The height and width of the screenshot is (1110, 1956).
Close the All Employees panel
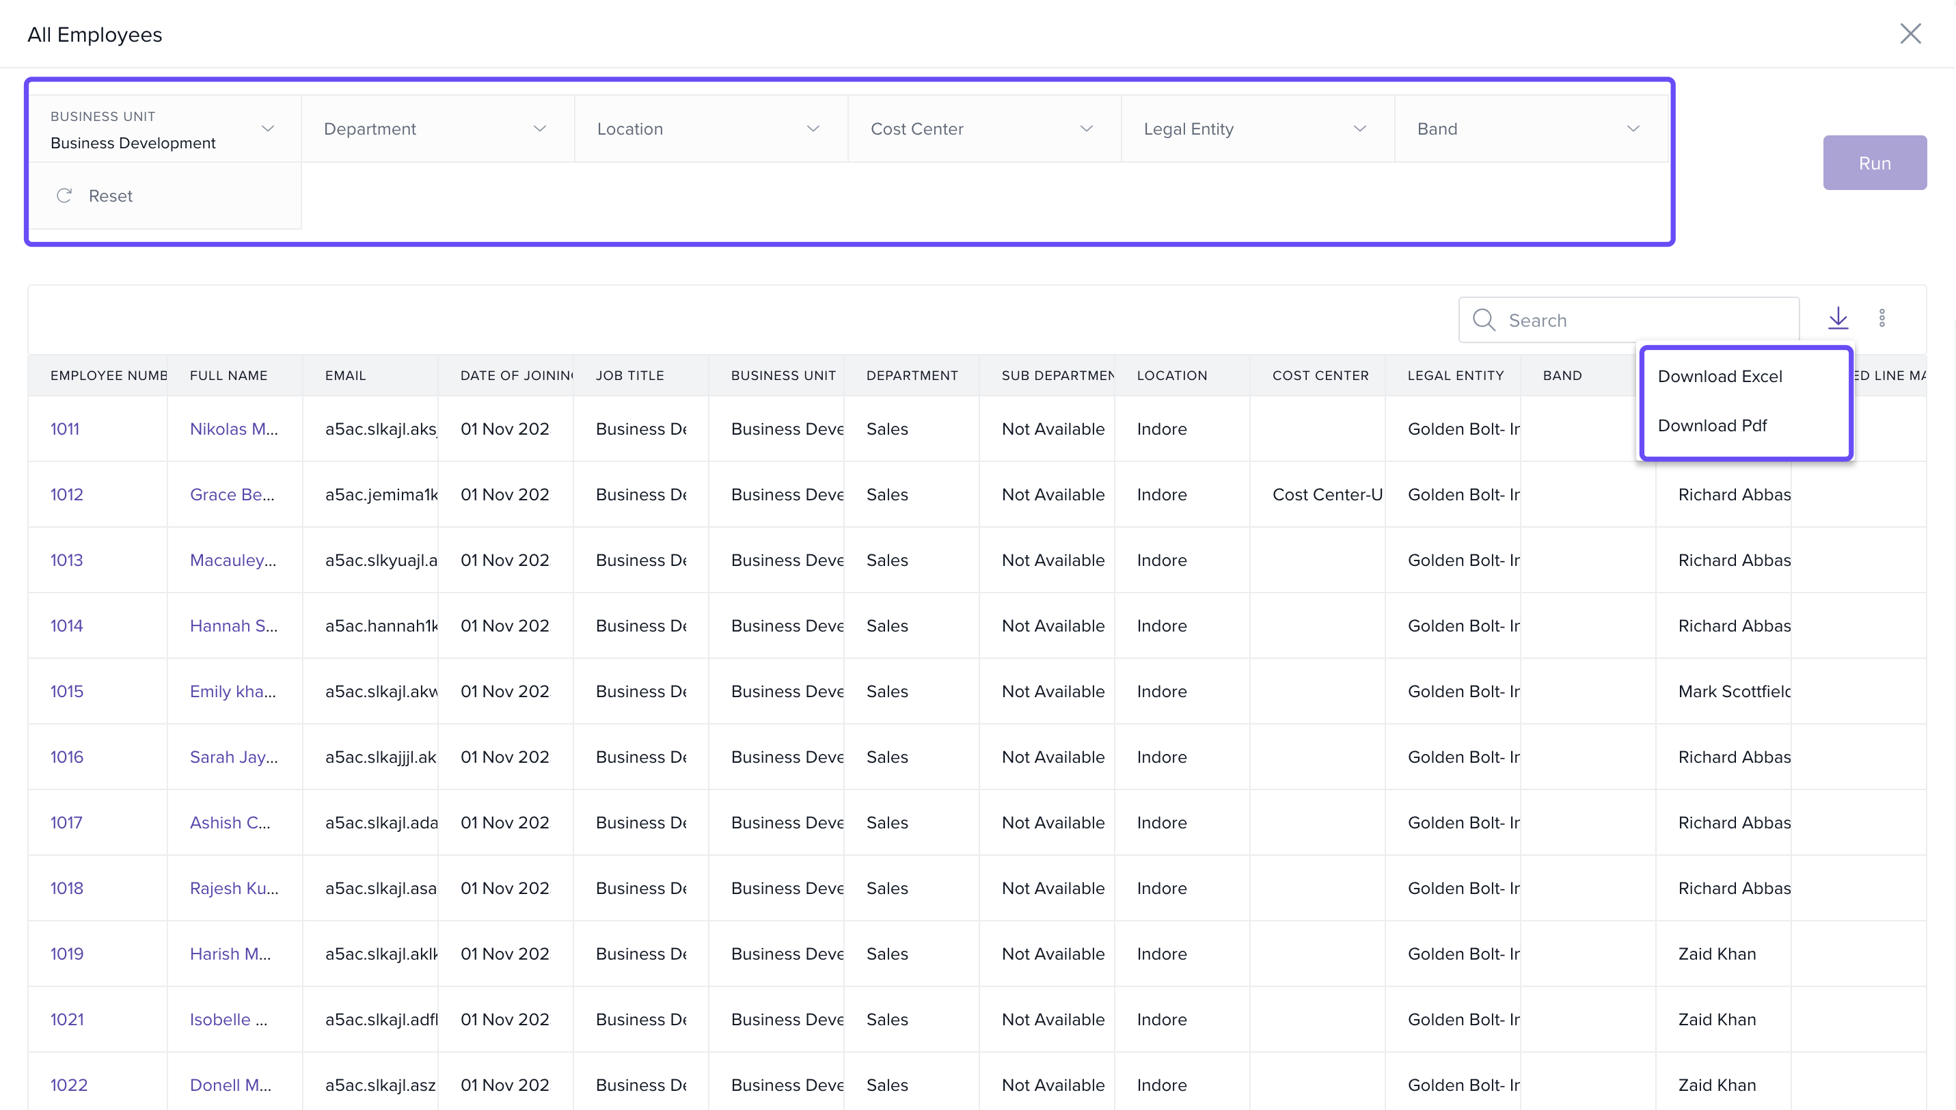click(x=1910, y=33)
